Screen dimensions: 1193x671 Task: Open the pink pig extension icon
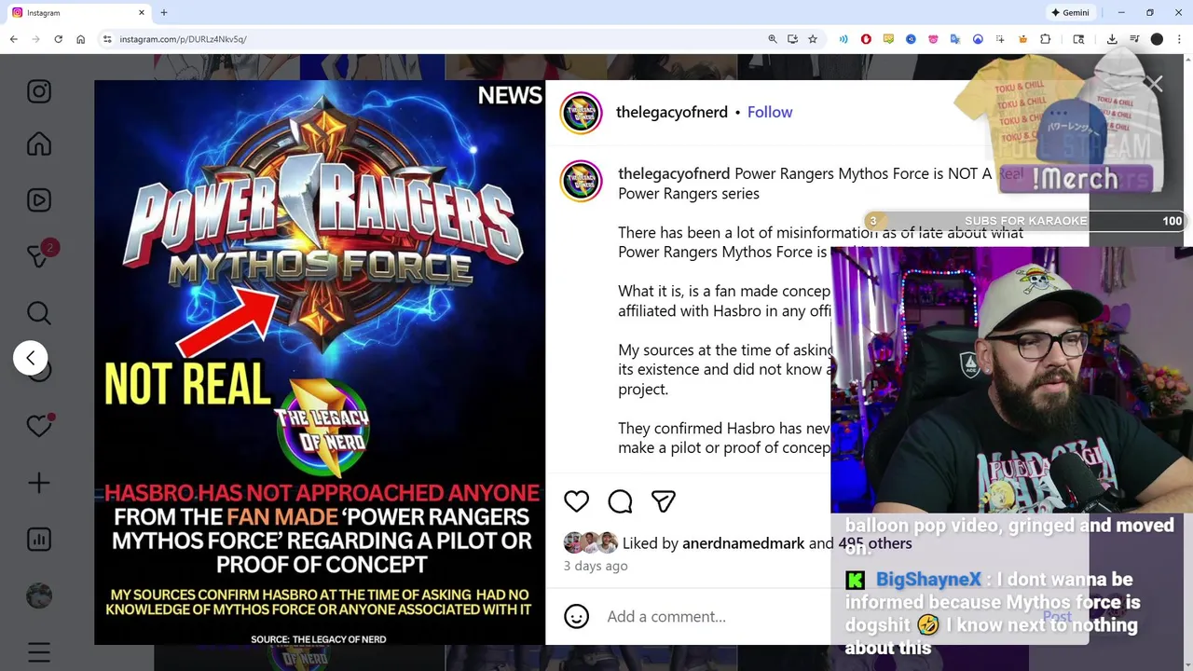tap(933, 39)
